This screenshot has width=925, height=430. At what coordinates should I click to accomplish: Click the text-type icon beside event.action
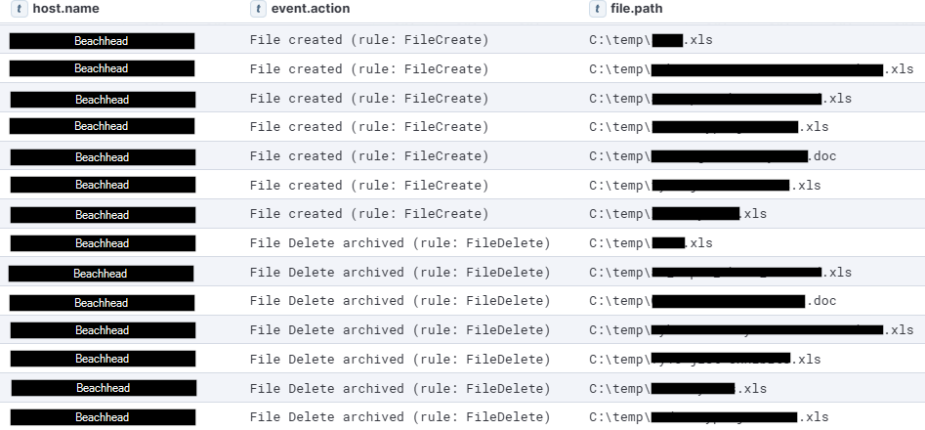259,9
